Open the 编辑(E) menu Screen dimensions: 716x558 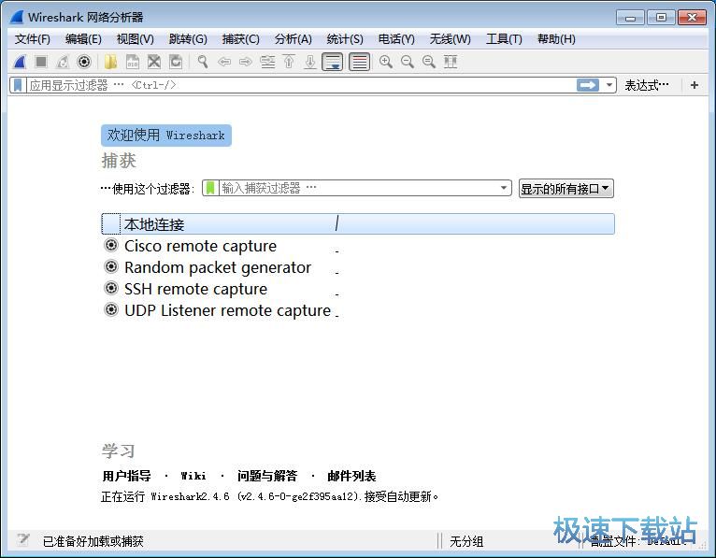pyautogui.click(x=83, y=39)
